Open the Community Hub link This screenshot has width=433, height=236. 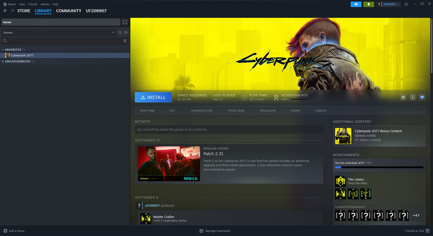click(202, 110)
